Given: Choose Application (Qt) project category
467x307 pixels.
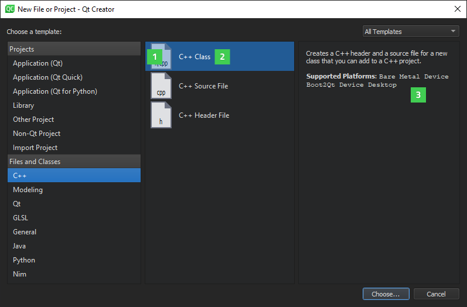Looking at the screenshot, I should [38, 63].
